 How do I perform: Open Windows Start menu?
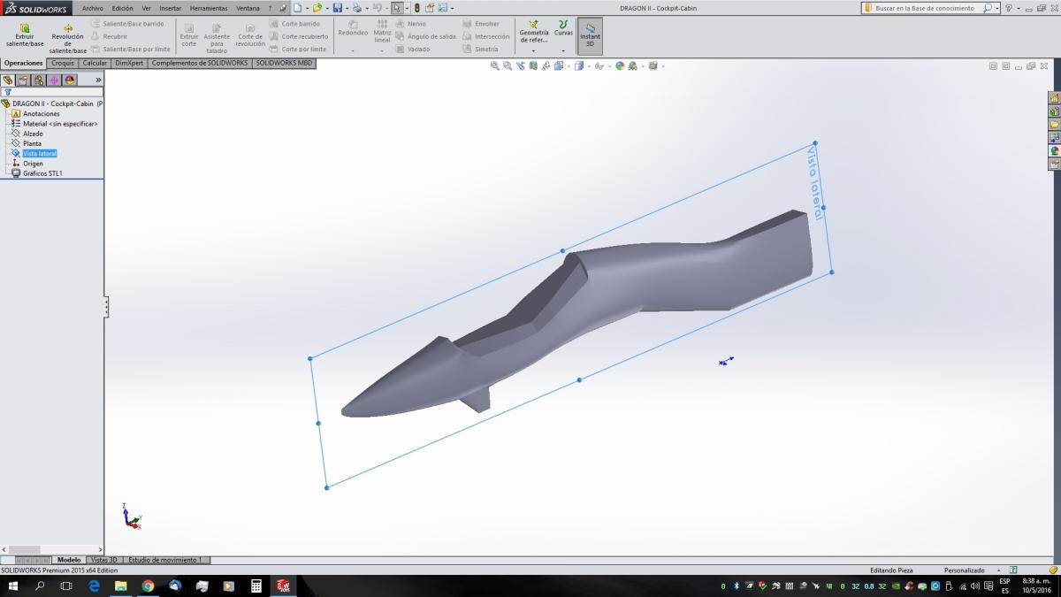13,586
